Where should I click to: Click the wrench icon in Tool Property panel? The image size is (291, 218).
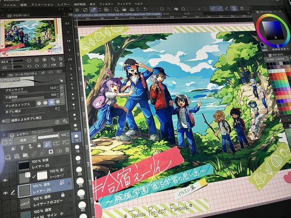(65, 121)
